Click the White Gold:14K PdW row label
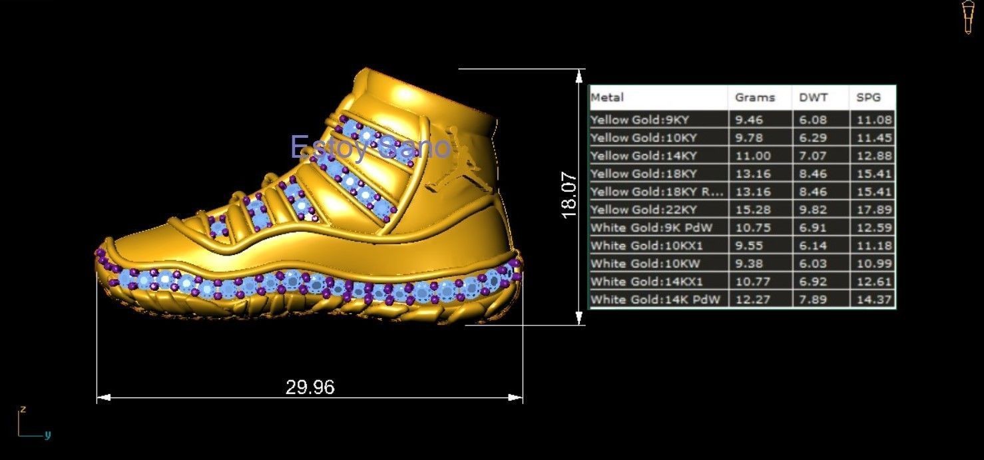Image resolution: width=984 pixels, height=460 pixels. tap(655, 300)
